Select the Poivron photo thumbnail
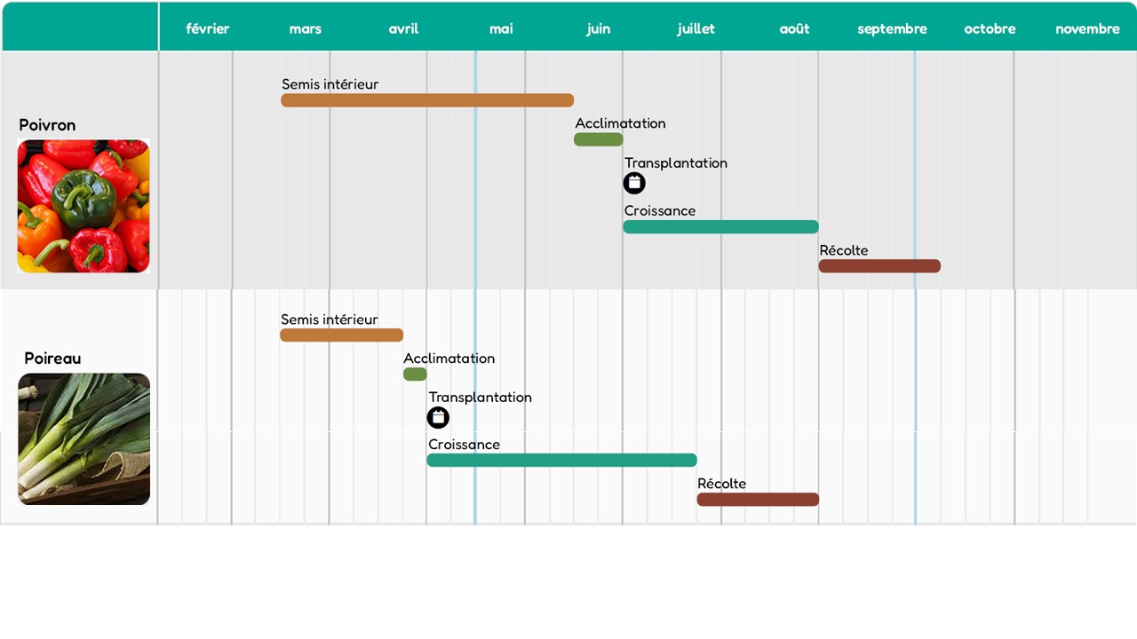This screenshot has height=639, width=1137. click(x=83, y=206)
